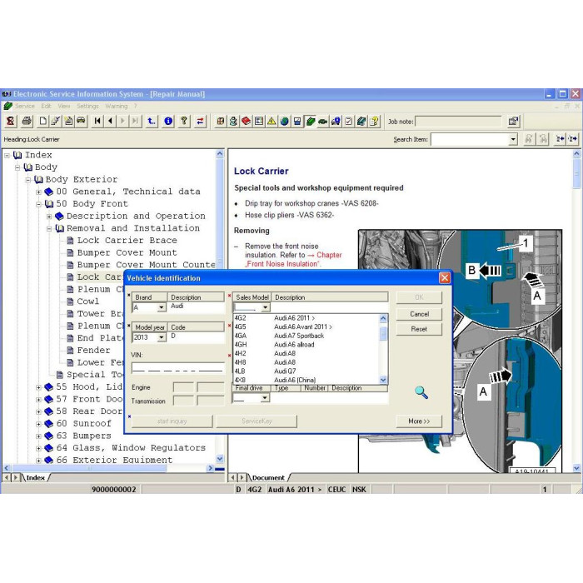The width and height of the screenshot is (583, 583).
Task: Click the Search Item text field
Action: coord(470,139)
